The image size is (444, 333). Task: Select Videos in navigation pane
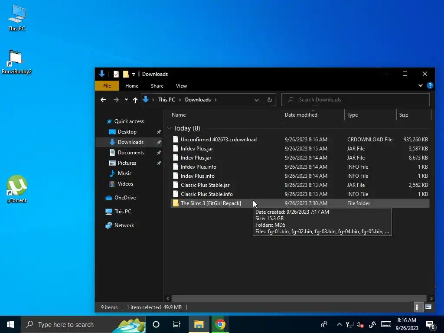point(125,184)
